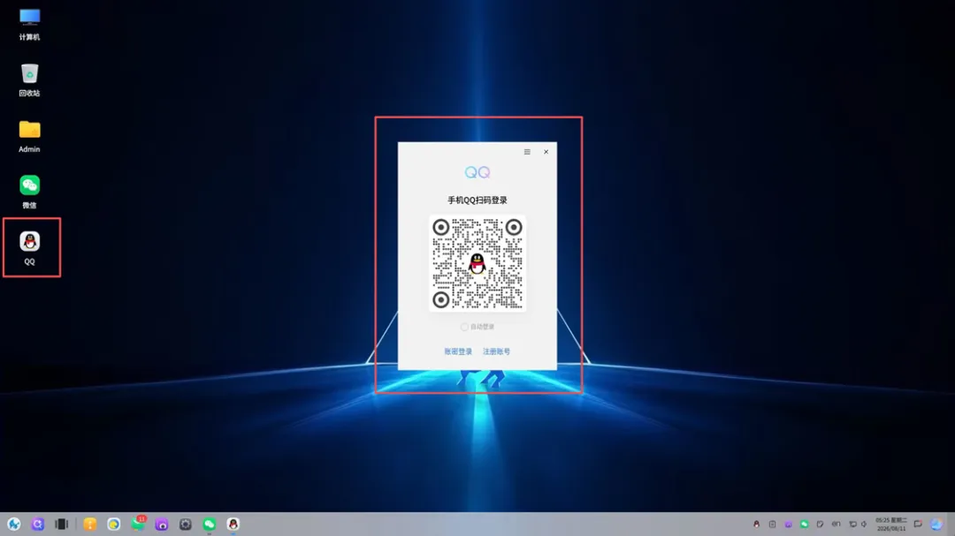This screenshot has height=536, width=955.
Task: Open the hamburger menu in the QQ login window
Action: point(527,152)
